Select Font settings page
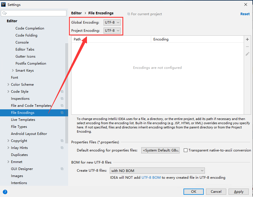The image size is (253, 197). [x=15, y=78]
